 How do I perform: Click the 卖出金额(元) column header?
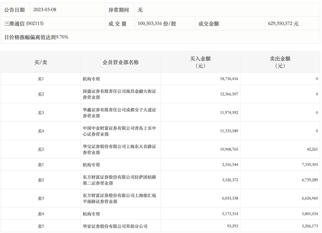280,62
